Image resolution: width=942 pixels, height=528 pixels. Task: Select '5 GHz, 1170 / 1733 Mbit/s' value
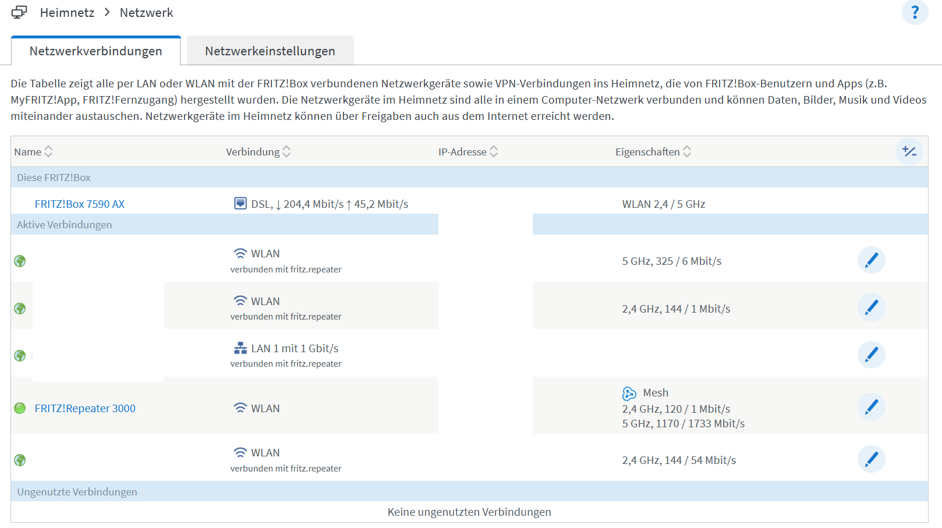684,423
